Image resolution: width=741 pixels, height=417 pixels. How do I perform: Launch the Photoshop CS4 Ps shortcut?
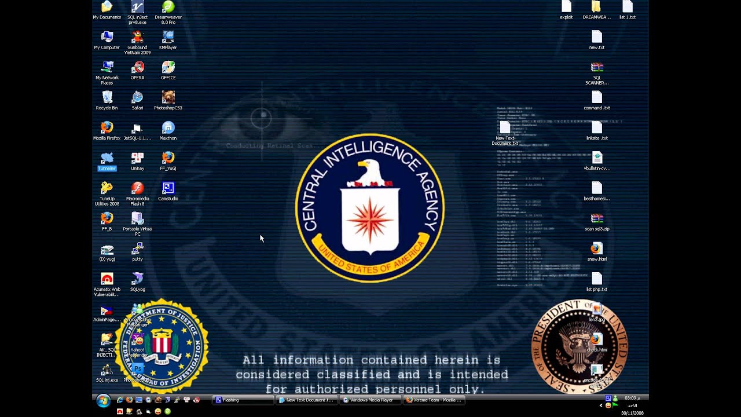(137, 373)
